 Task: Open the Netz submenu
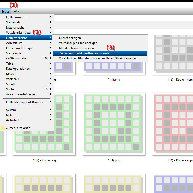(x=27, y=115)
